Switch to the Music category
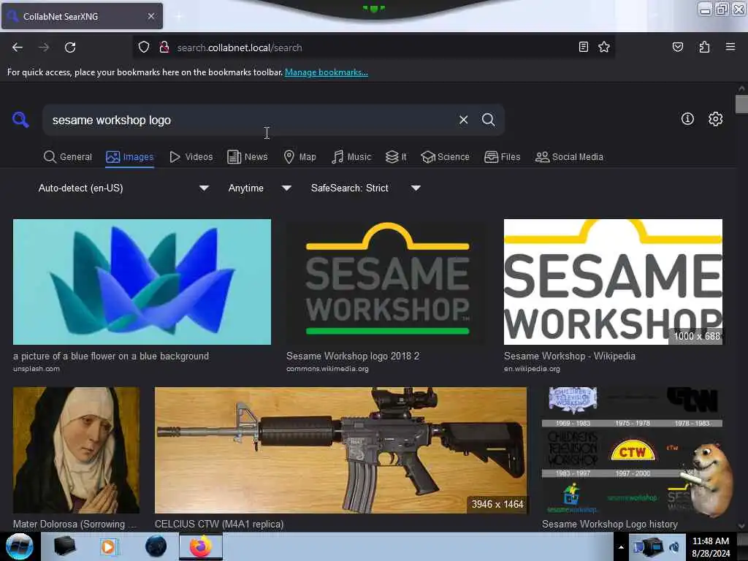748x561 pixels. pyautogui.click(x=351, y=157)
